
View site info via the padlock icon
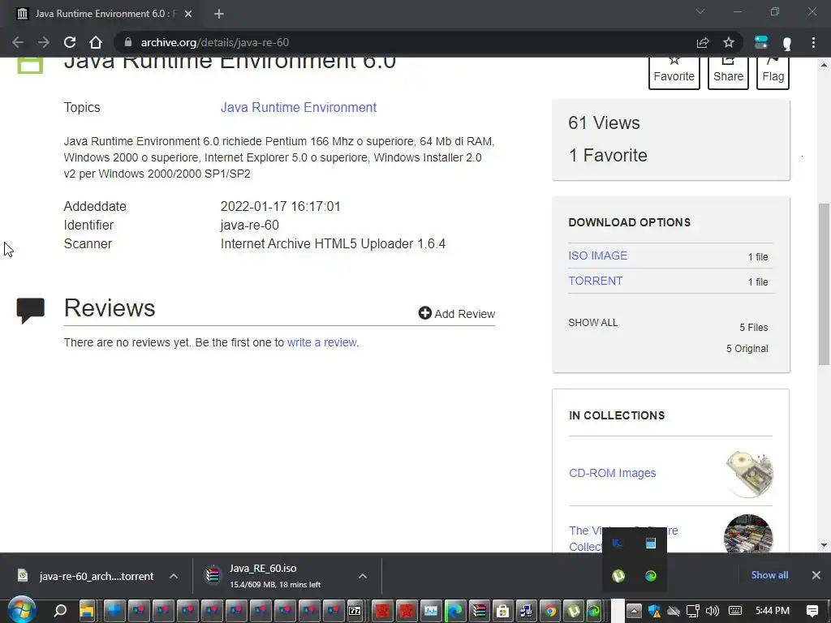point(127,42)
